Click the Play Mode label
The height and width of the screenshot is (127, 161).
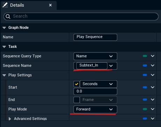click(17, 109)
